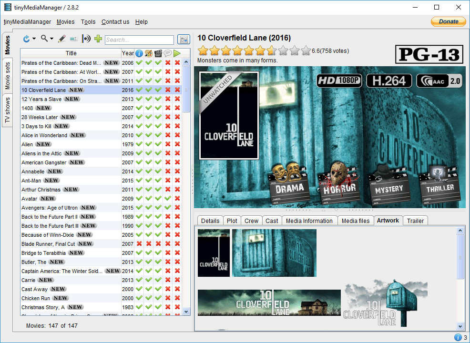
Task: Click the pencil edit movie icon
Action: point(62,39)
